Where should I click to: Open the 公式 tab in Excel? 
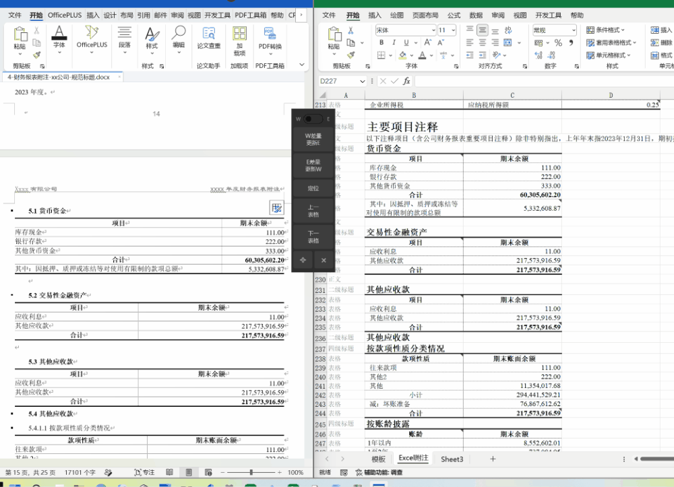[x=454, y=15]
